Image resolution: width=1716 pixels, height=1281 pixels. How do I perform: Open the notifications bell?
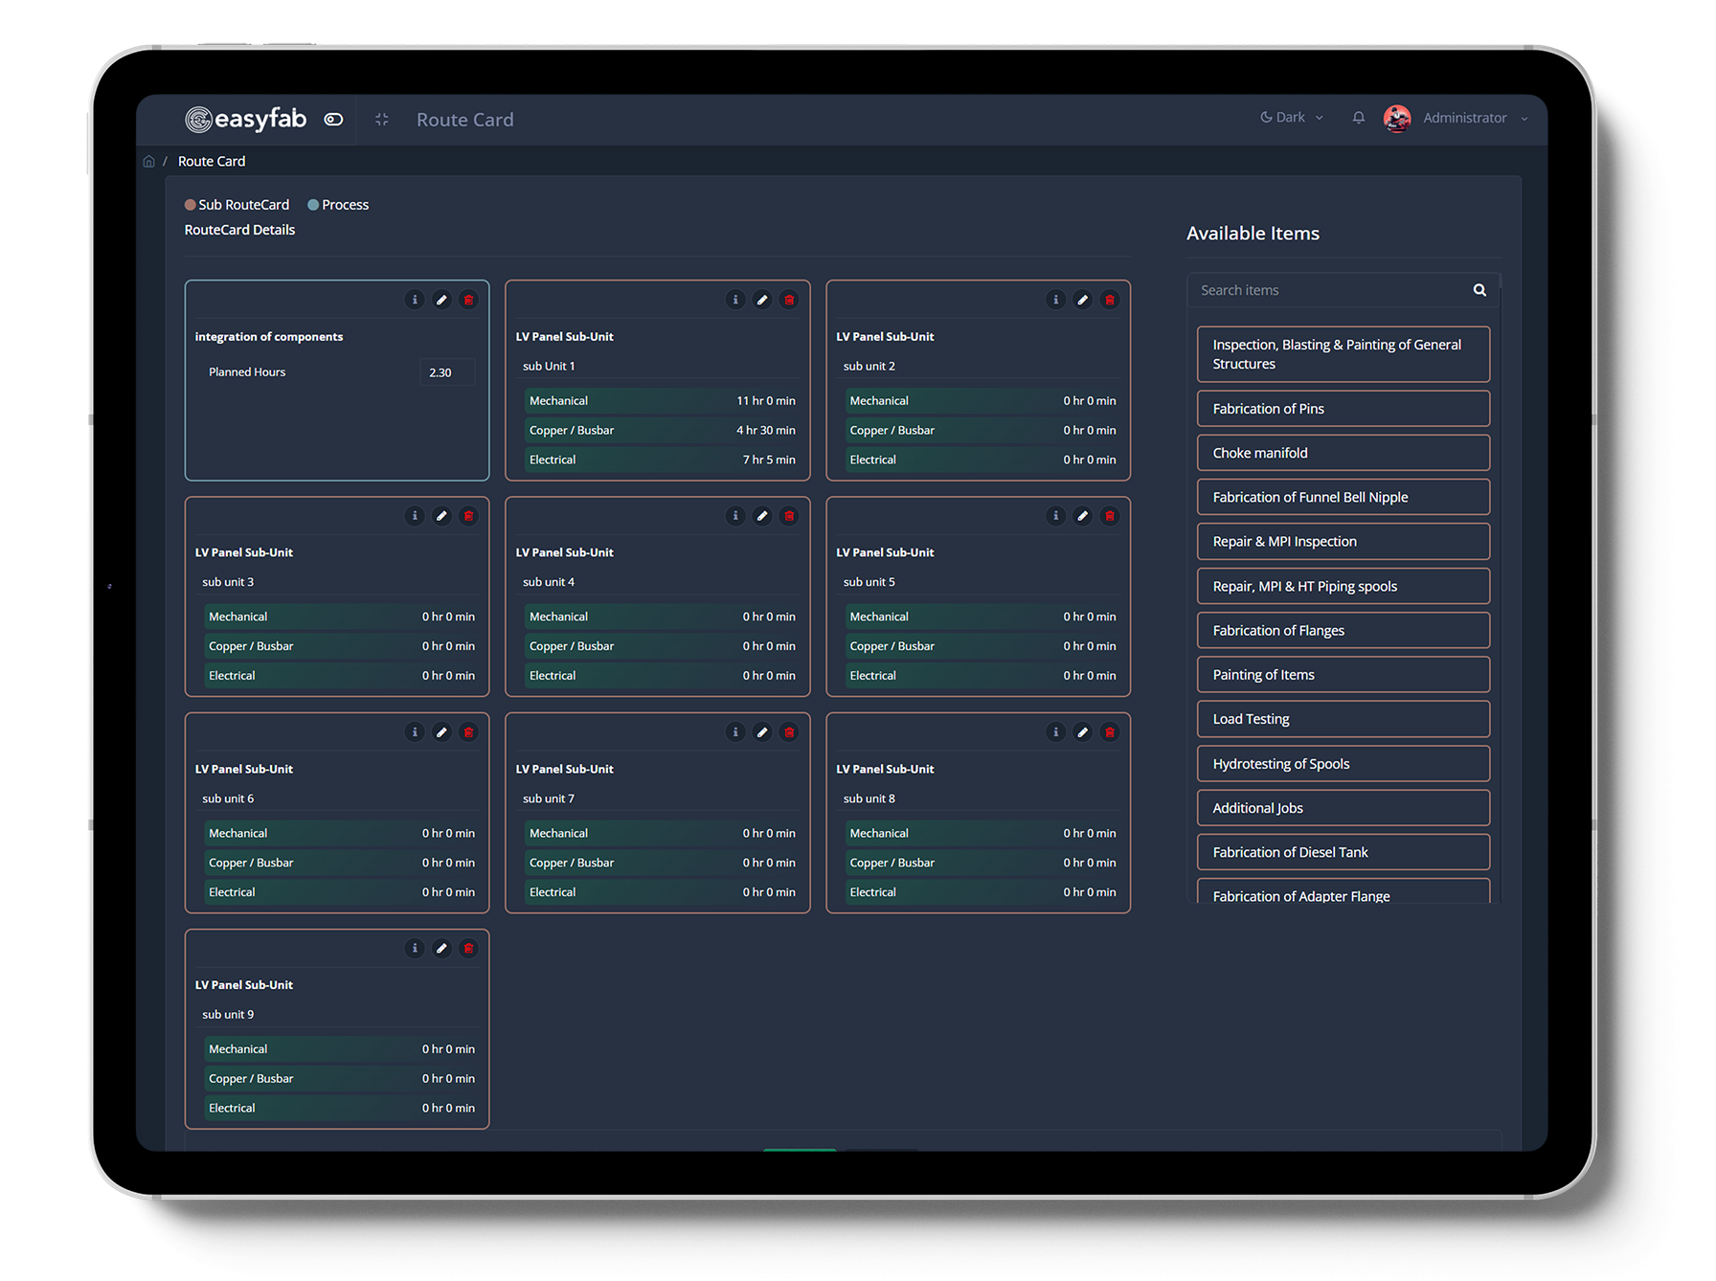click(1358, 118)
